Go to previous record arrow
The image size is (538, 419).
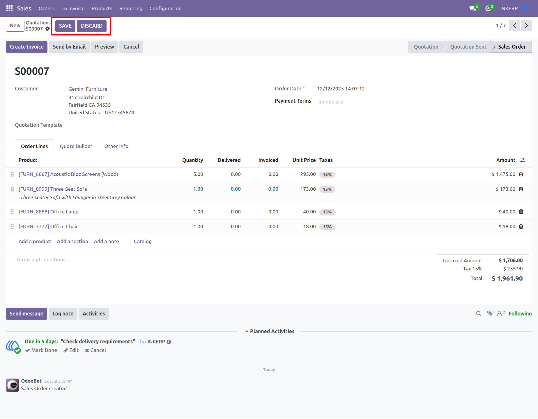click(x=515, y=26)
